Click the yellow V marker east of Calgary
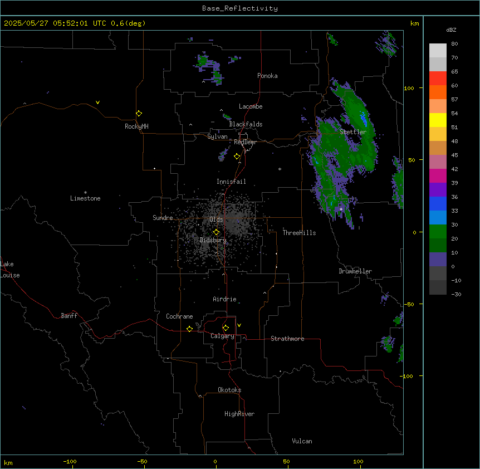The width and height of the screenshot is (480, 469). [239, 325]
